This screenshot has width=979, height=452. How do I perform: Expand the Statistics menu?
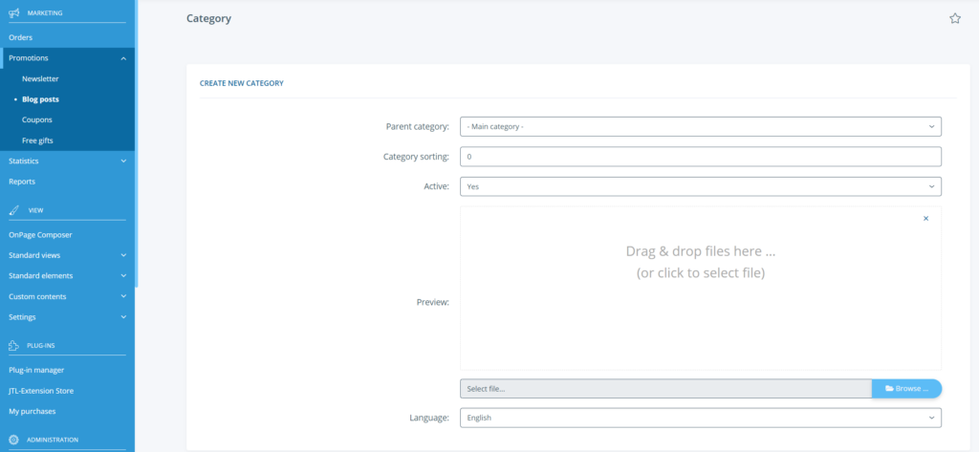123,161
